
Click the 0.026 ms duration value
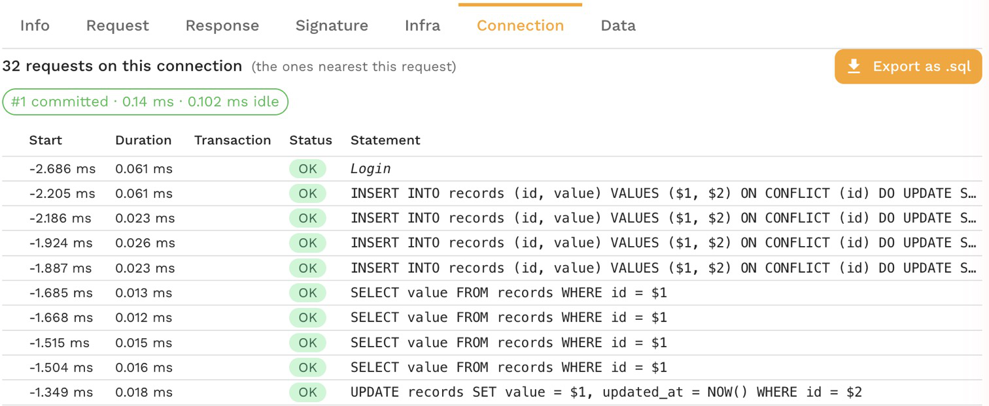point(145,243)
